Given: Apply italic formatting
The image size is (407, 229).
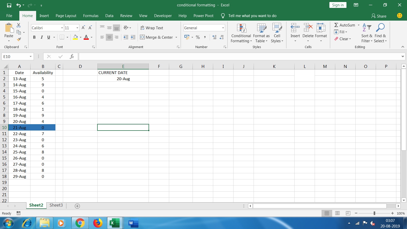Looking at the screenshot, I should click(x=42, y=37).
